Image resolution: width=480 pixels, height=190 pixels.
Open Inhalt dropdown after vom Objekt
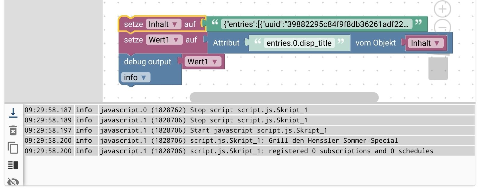437,43
